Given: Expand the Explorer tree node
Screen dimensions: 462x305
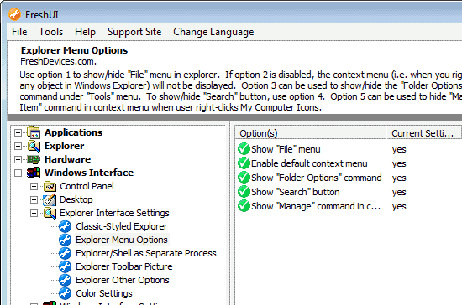Looking at the screenshot, I should 18,146.
